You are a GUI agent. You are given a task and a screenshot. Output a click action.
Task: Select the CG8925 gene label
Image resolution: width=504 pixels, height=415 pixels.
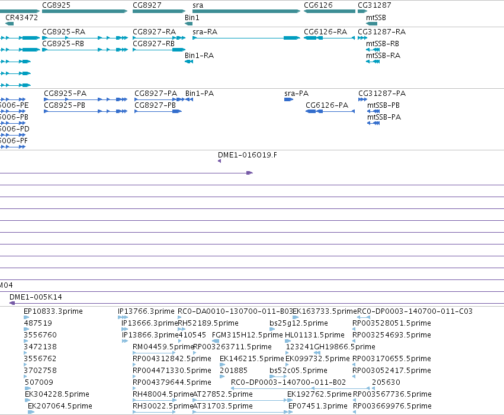(x=56, y=5)
